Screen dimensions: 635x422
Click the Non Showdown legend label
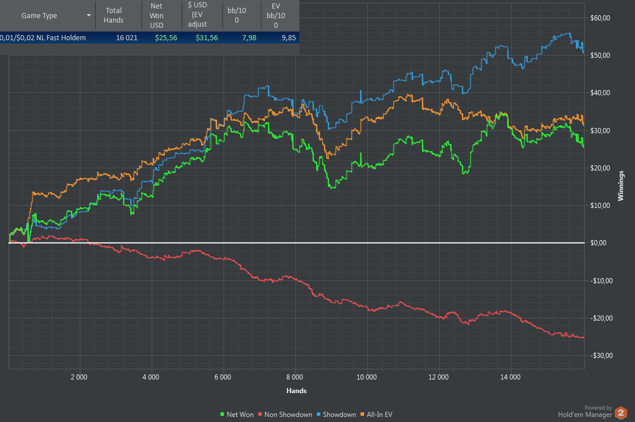(288, 414)
